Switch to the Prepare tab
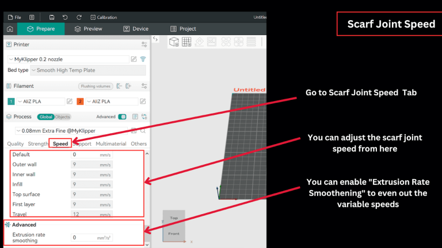 (x=41, y=29)
